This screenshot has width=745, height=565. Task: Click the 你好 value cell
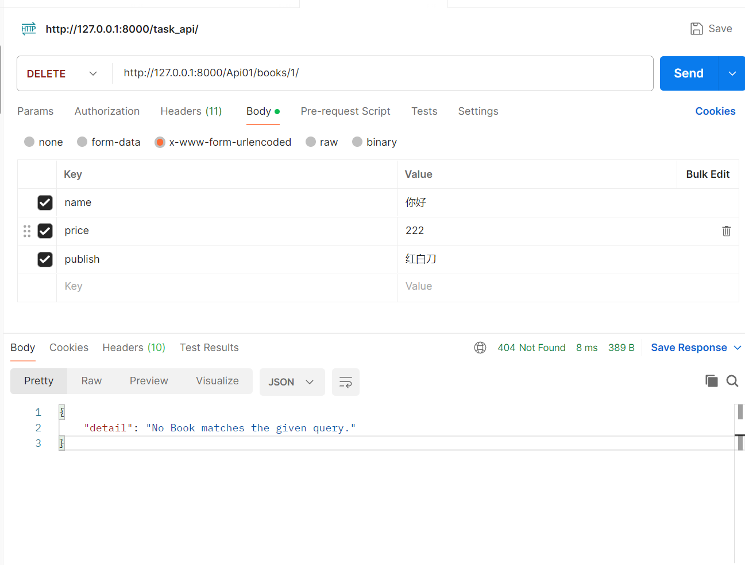click(x=568, y=202)
